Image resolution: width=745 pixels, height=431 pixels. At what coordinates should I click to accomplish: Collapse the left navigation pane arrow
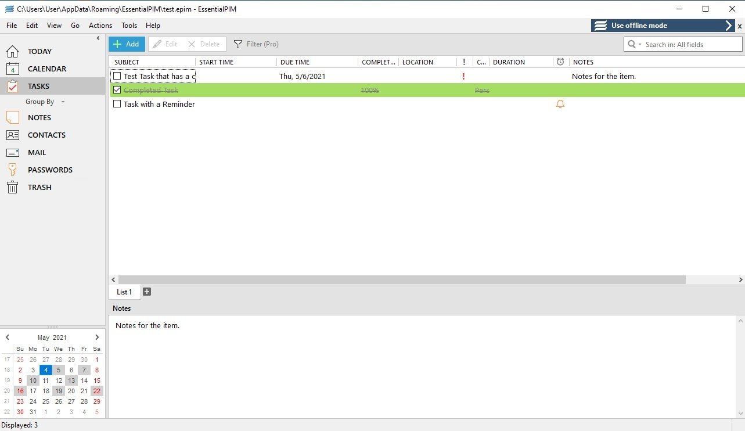(x=98, y=38)
